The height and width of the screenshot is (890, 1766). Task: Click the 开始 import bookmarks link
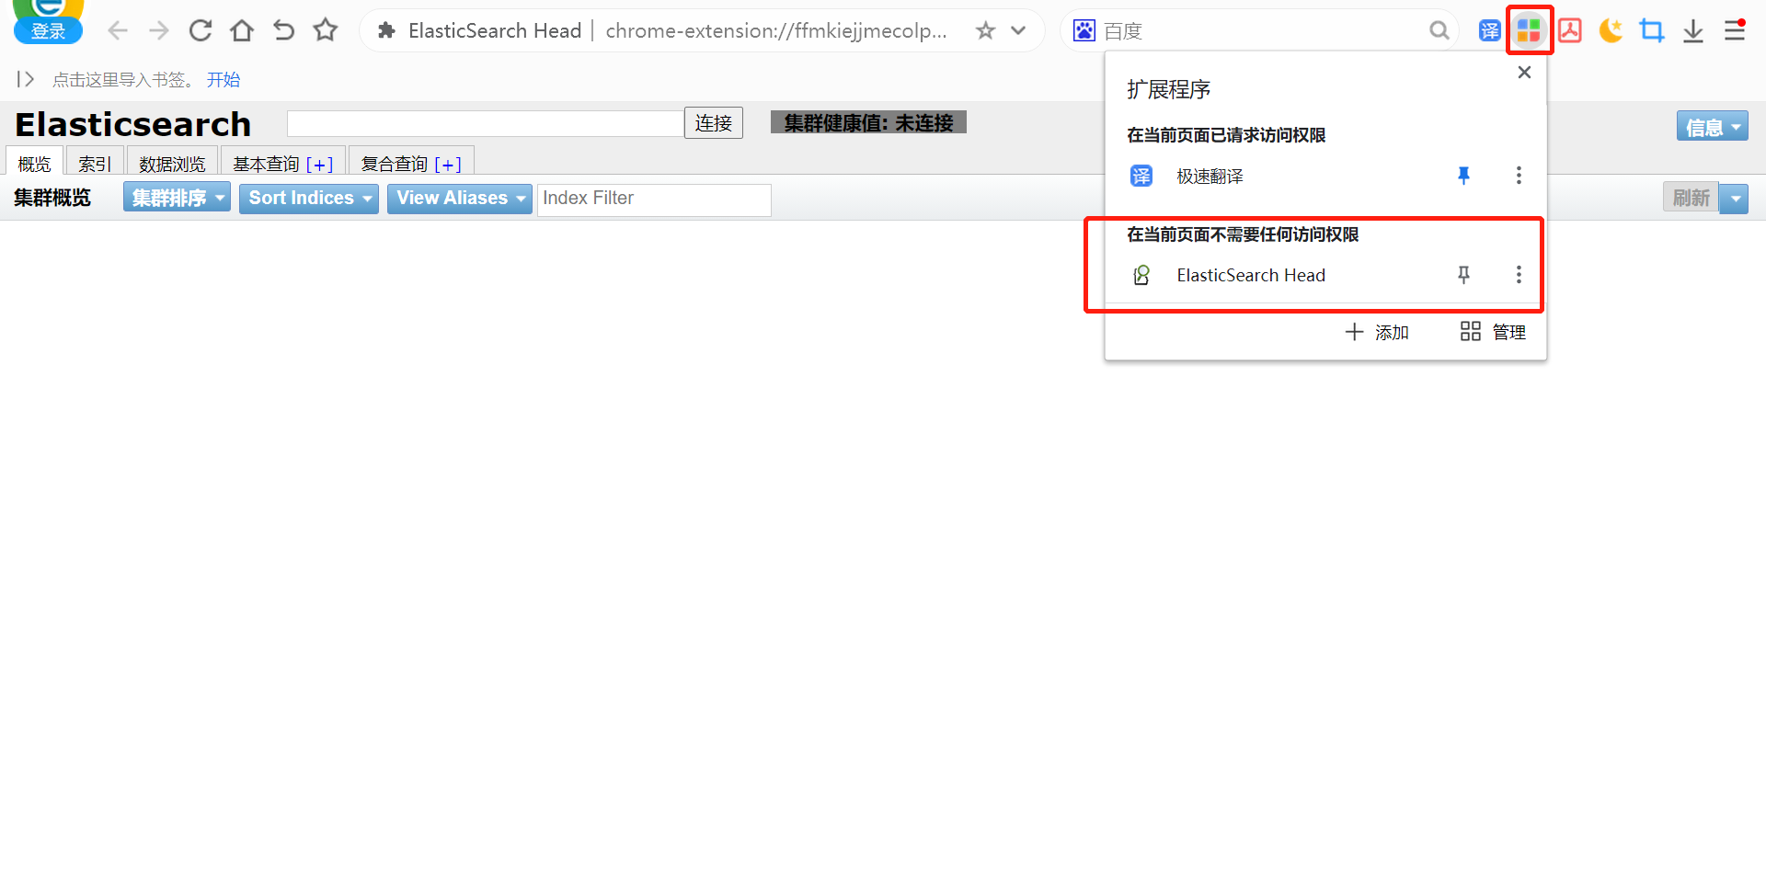point(224,80)
